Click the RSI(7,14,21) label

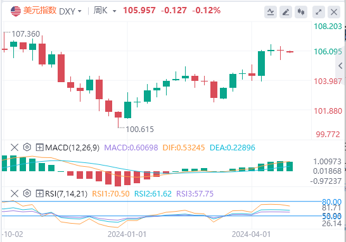tap(66, 194)
